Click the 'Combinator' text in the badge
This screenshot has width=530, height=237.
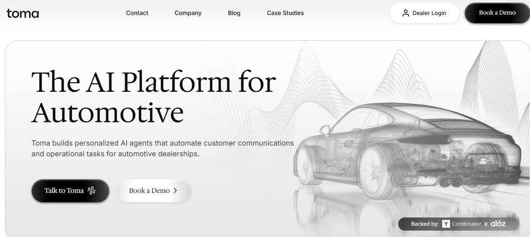(466, 224)
